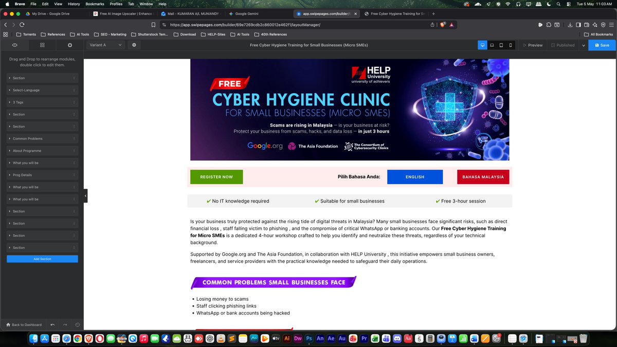The image size is (617, 347).
Task: Click the Cyber Hygiene Clinic banner image
Action: click(x=350, y=109)
